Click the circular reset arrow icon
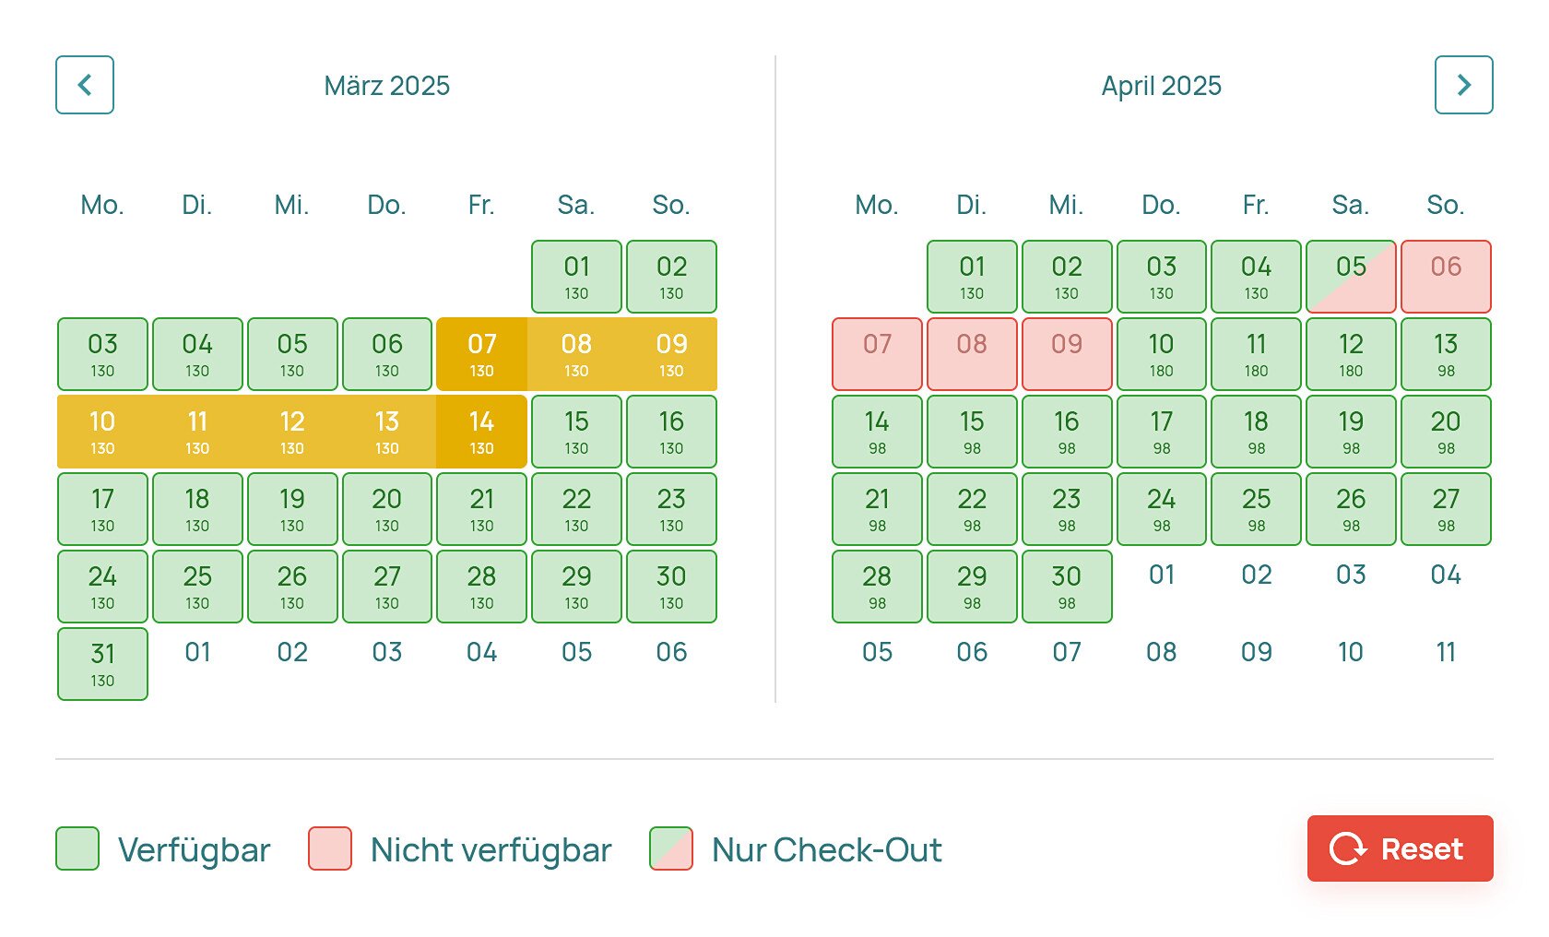This screenshot has height=937, width=1549. pyautogui.click(x=1349, y=848)
